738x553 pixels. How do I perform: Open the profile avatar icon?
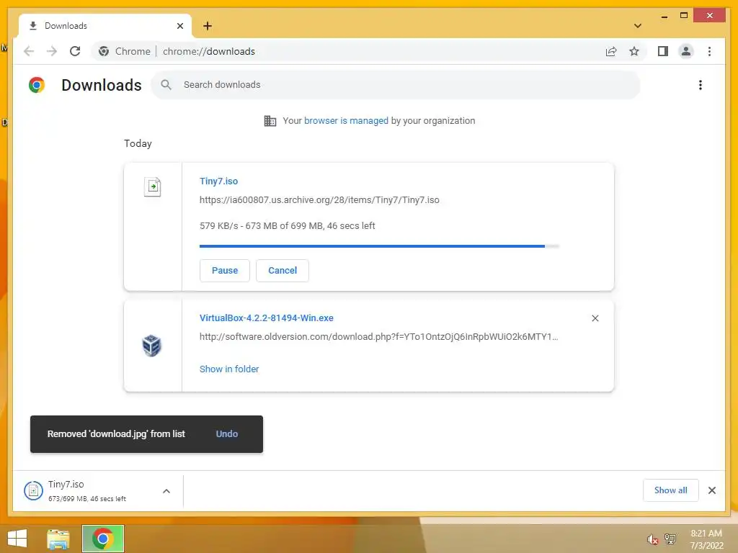pyautogui.click(x=686, y=51)
